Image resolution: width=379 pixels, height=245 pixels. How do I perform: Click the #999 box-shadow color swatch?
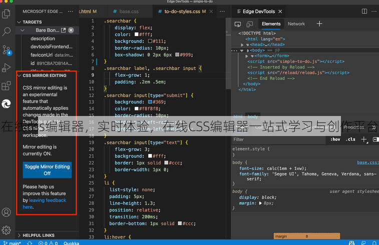click(177, 54)
